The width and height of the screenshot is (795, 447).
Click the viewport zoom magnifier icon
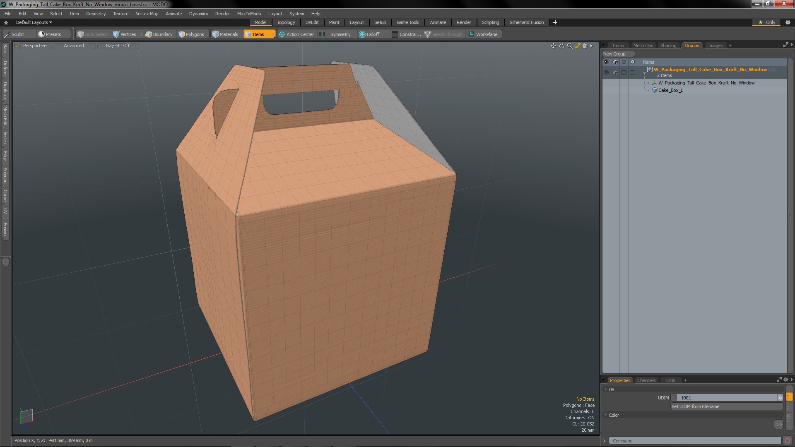[x=570, y=46]
